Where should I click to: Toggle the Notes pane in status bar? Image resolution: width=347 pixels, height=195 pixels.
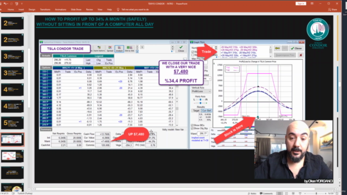click(252, 193)
